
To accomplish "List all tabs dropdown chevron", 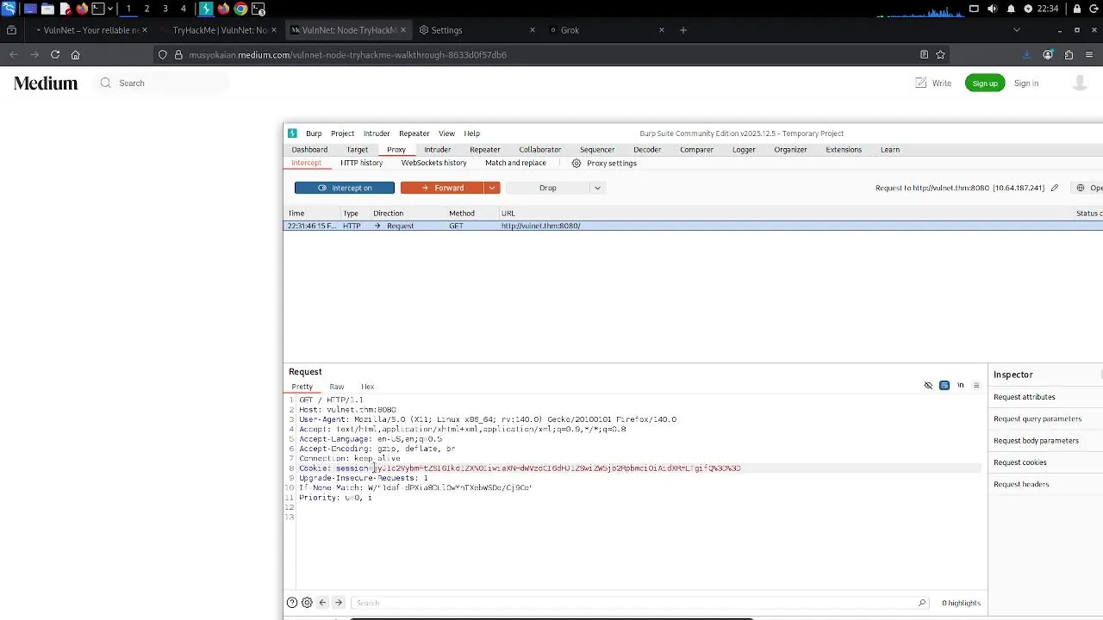I will coord(1016,30).
